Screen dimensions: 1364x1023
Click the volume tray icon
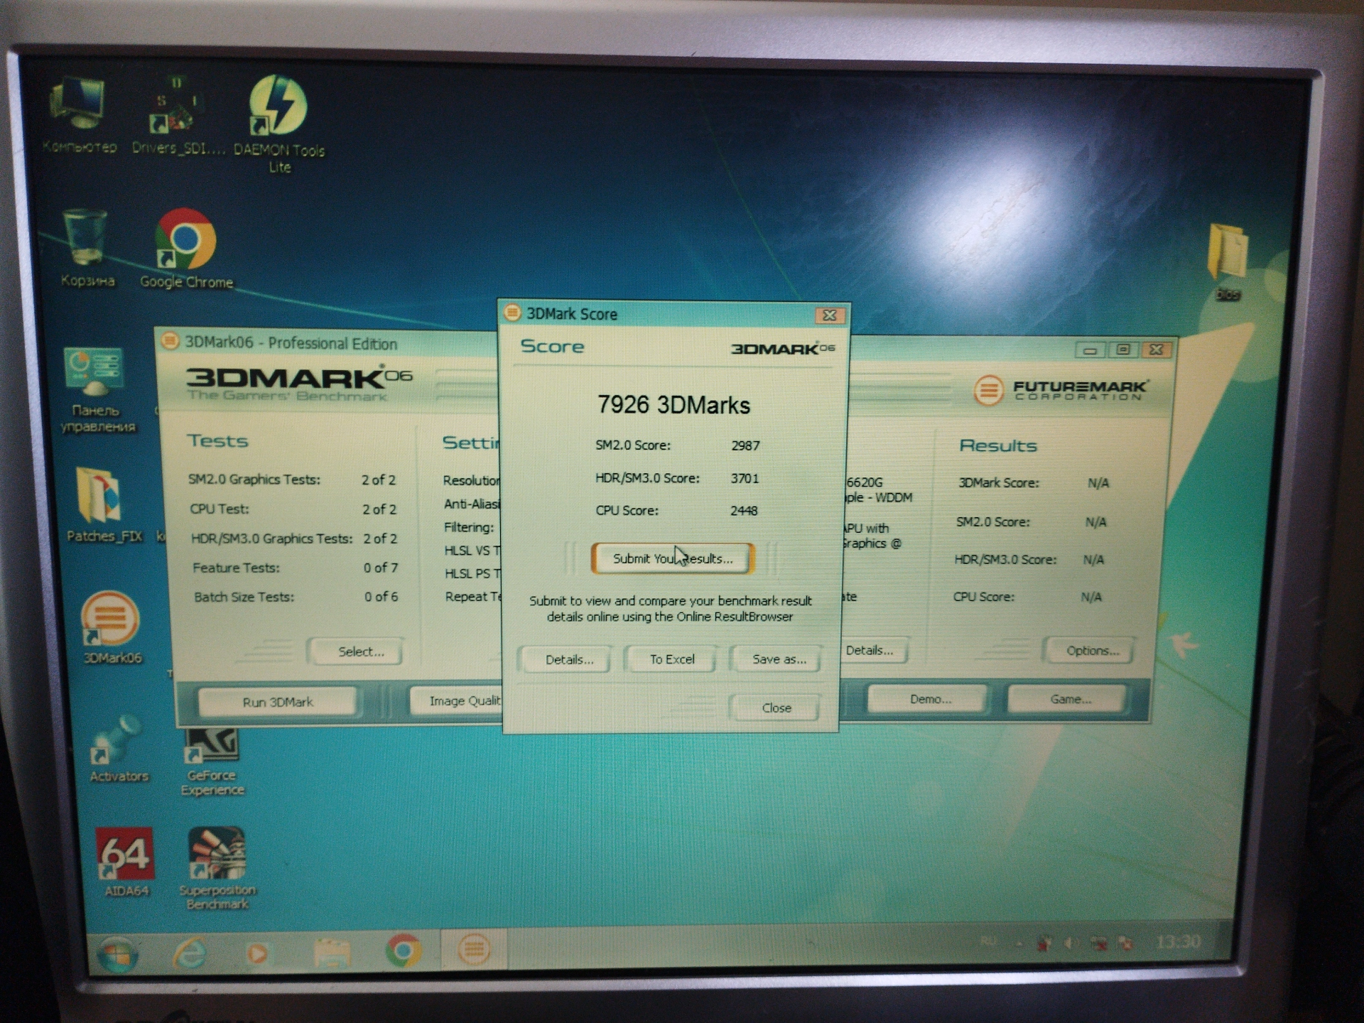tap(1070, 943)
